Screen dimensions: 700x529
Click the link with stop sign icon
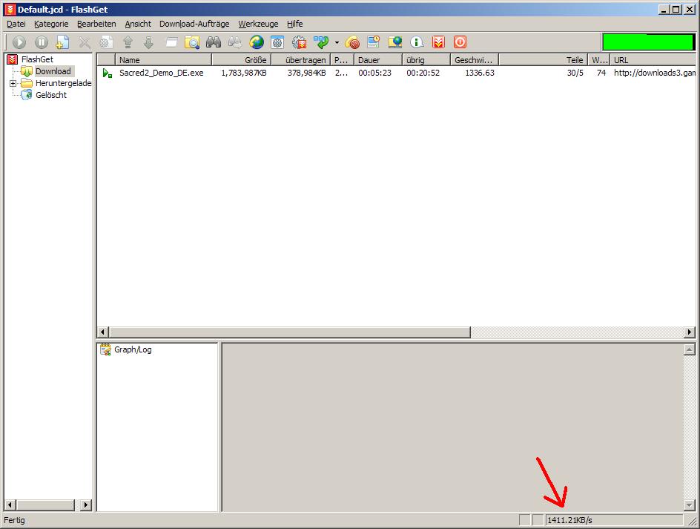coord(352,42)
